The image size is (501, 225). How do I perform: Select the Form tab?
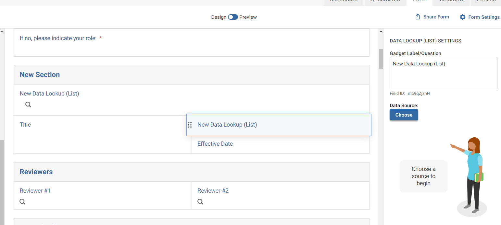coord(420,1)
